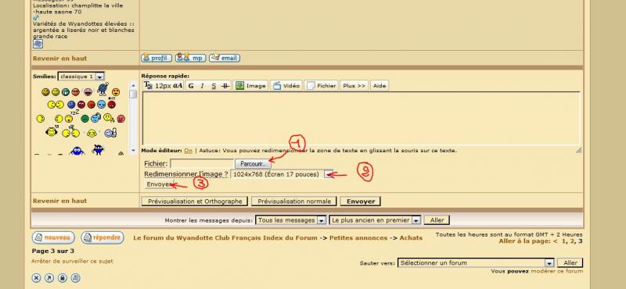Insert the orange heart-eyes smiley at row end
Screen dimensions: 626x289
(x=116, y=92)
